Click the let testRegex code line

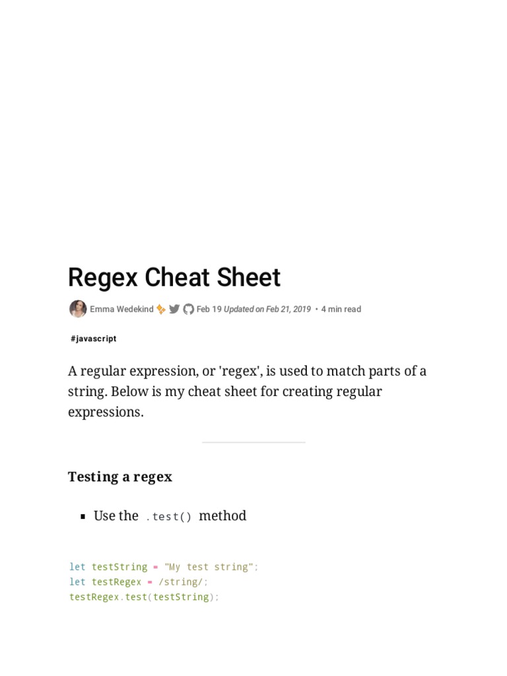[x=139, y=582]
